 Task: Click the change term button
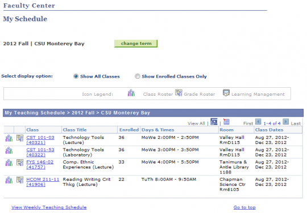(136, 44)
